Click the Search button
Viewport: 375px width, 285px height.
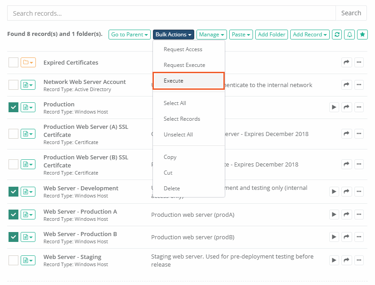351,13
